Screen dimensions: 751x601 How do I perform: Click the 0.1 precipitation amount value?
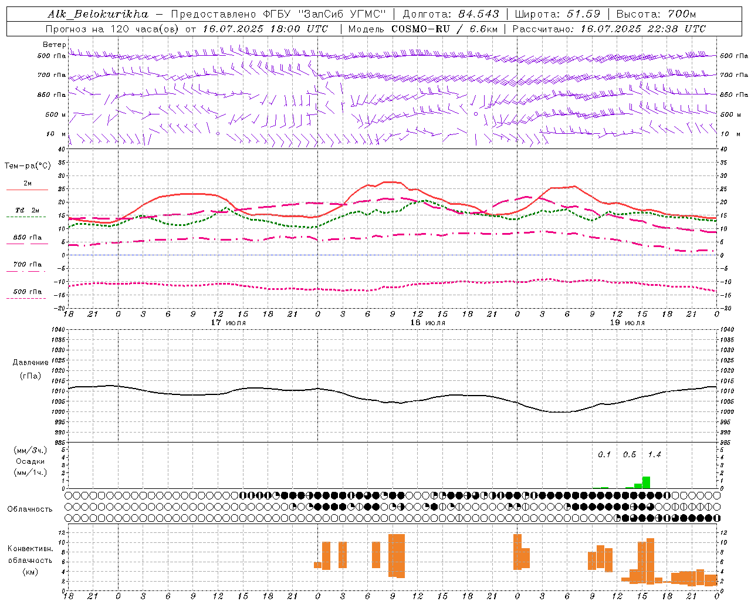pyautogui.click(x=604, y=454)
